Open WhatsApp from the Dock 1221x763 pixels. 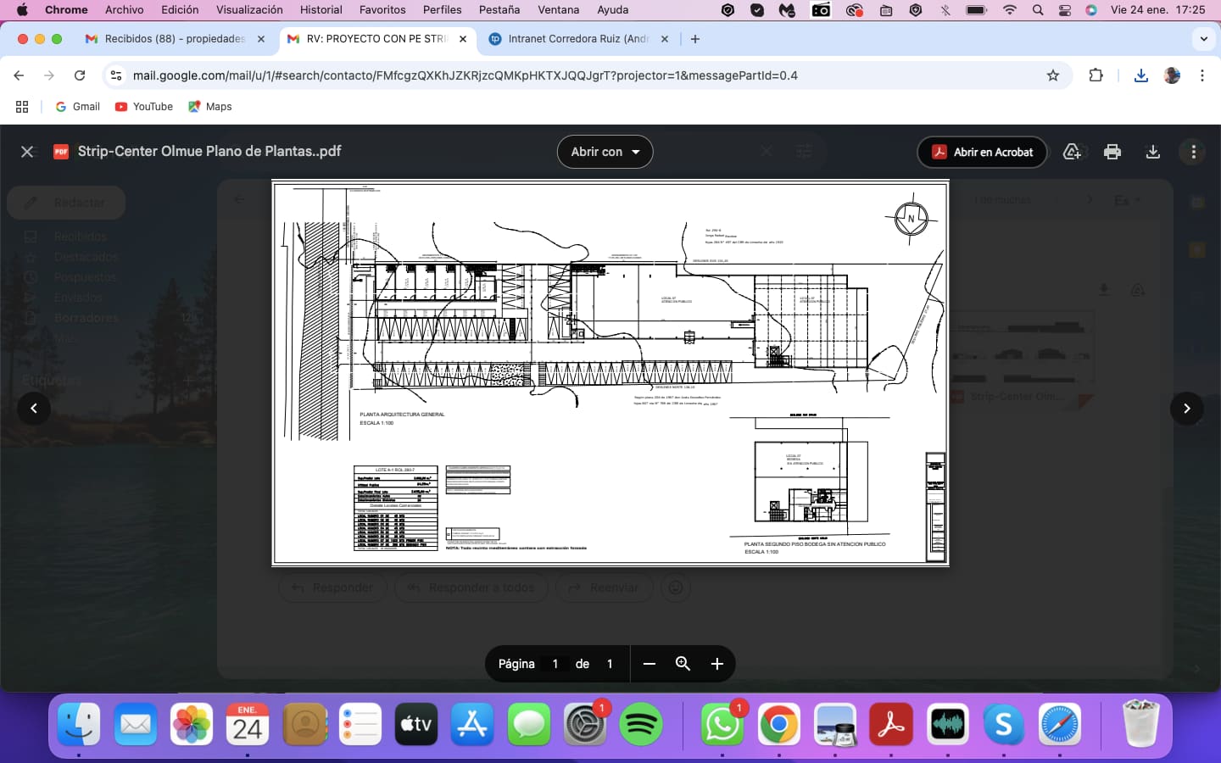[x=722, y=725]
